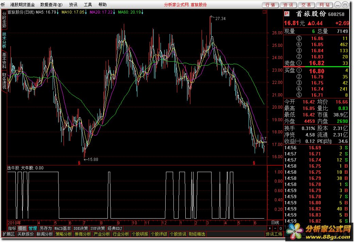Open the 产业分析 tab
This screenshot has height=242, width=354.
point(102,234)
